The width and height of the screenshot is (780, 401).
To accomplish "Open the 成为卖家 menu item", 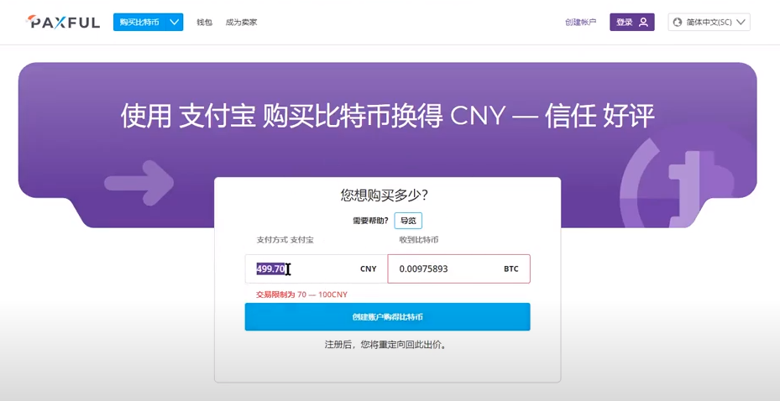I will tap(241, 23).
